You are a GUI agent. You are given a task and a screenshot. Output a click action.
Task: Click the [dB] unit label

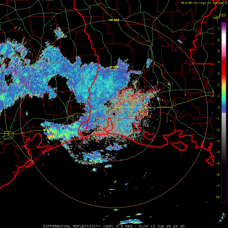point(216,18)
